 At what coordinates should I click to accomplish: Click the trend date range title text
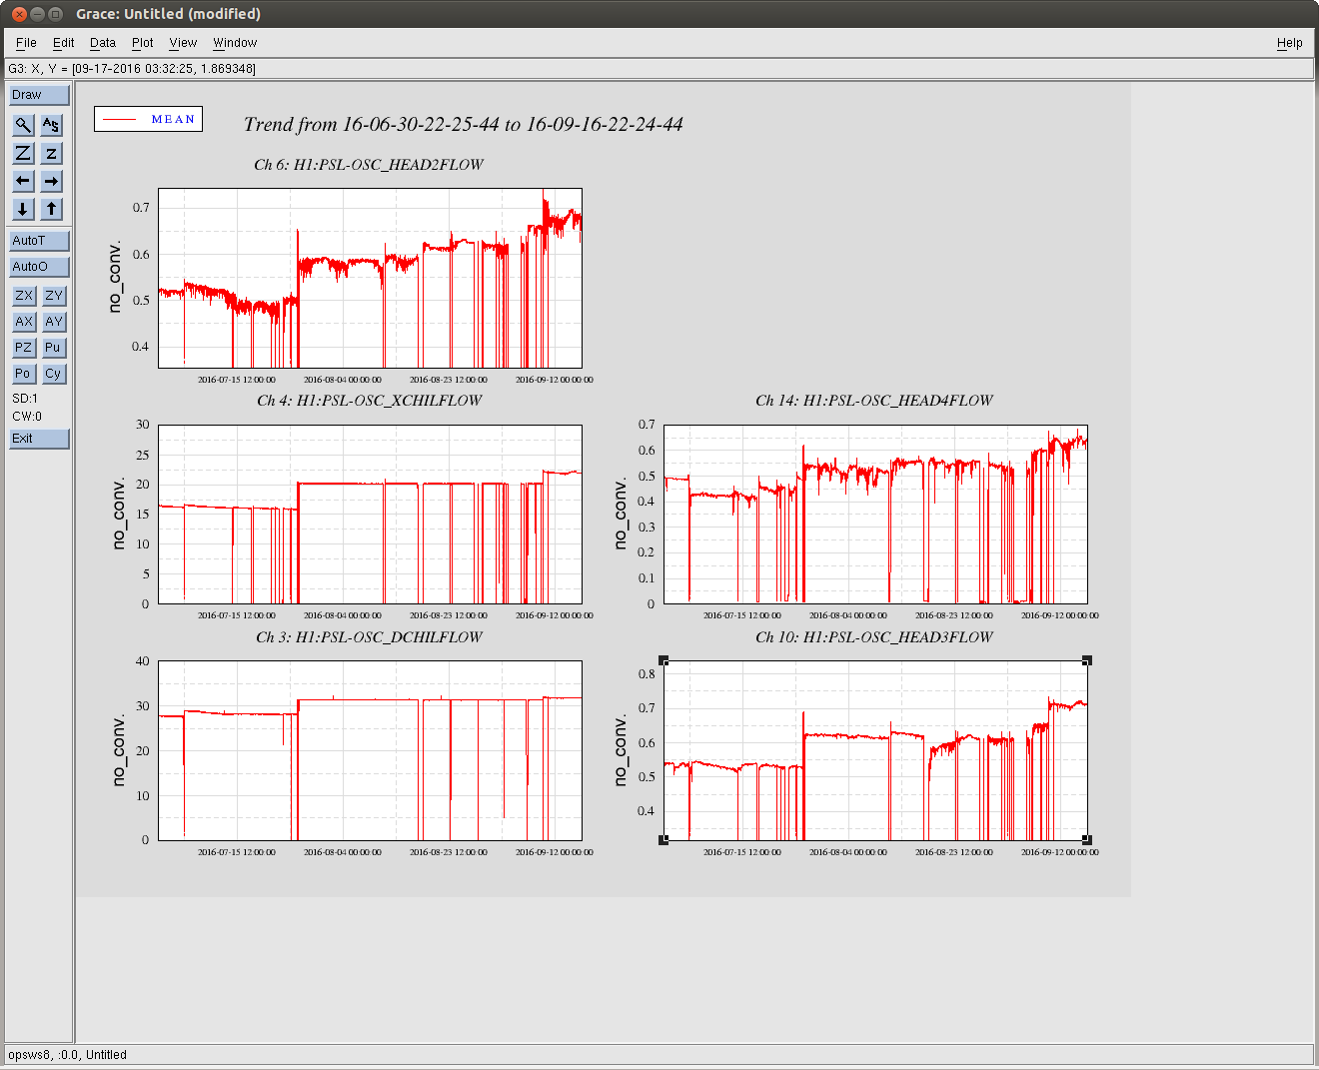464,125
